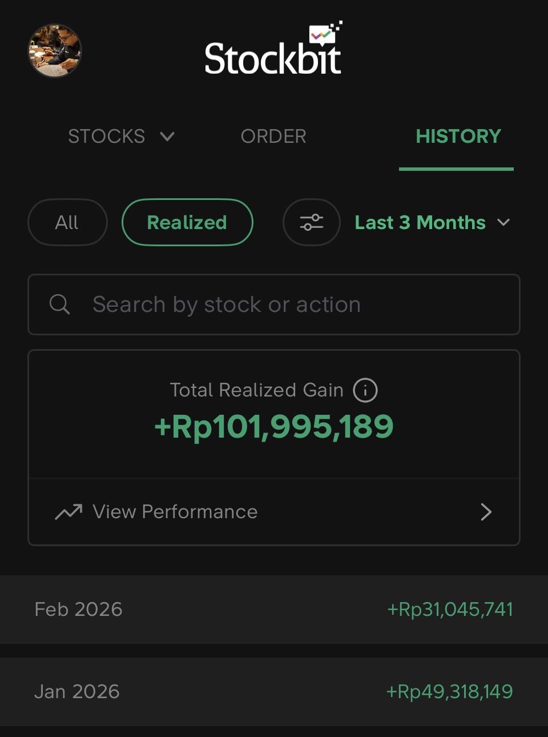Open the Last 3 Months period dropdown
This screenshot has height=737, width=548.
(x=432, y=222)
